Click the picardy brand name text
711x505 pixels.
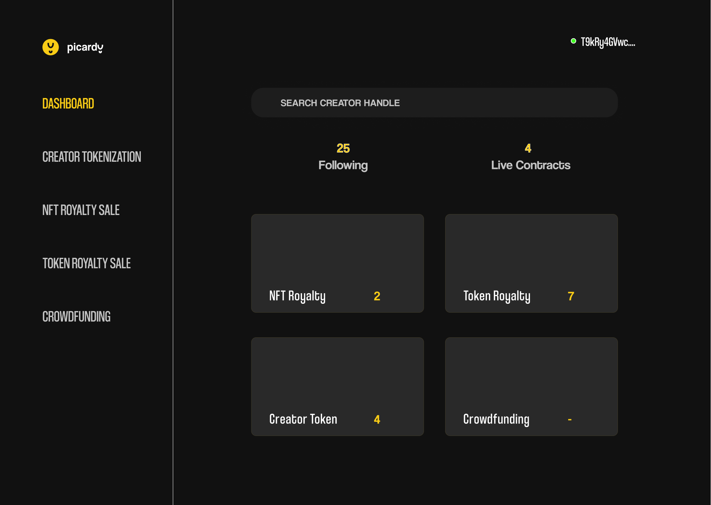coord(85,47)
